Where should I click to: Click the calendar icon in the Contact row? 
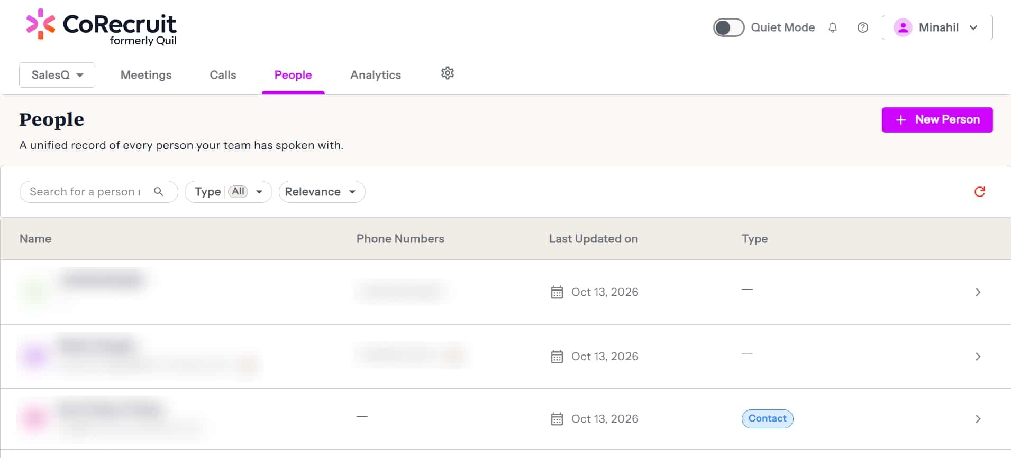pyautogui.click(x=557, y=419)
